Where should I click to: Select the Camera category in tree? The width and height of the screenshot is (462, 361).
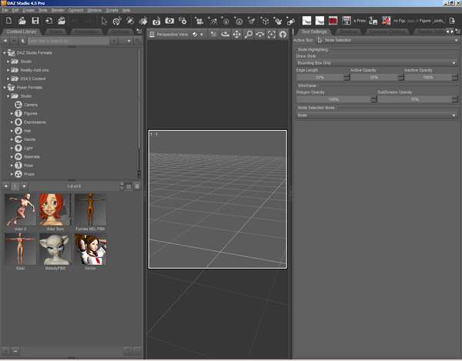tap(31, 105)
